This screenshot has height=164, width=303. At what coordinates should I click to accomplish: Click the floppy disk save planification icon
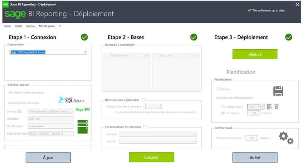click(278, 91)
